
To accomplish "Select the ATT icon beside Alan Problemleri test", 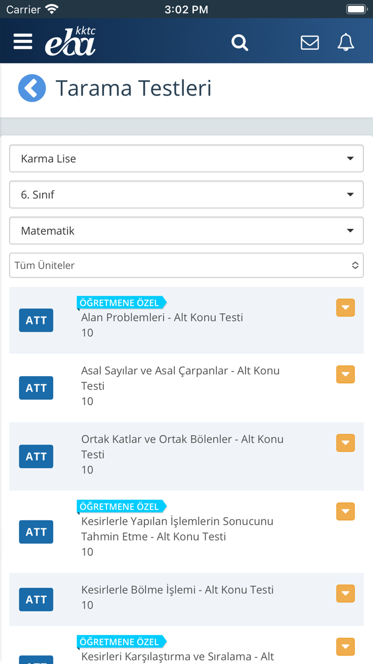I will [x=36, y=320].
